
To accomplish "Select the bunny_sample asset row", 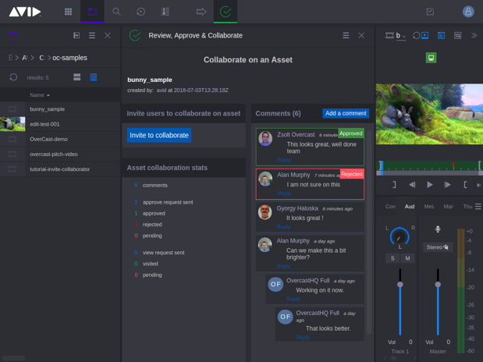I will pos(60,109).
